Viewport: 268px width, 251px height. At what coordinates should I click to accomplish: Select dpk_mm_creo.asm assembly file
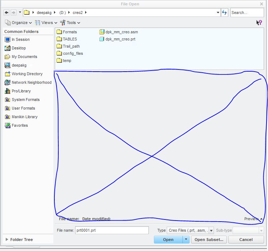119,32
